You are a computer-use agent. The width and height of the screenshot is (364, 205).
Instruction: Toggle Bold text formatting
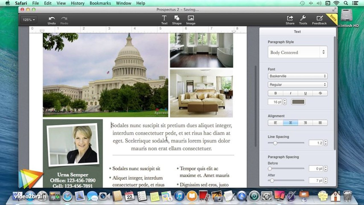(275, 93)
